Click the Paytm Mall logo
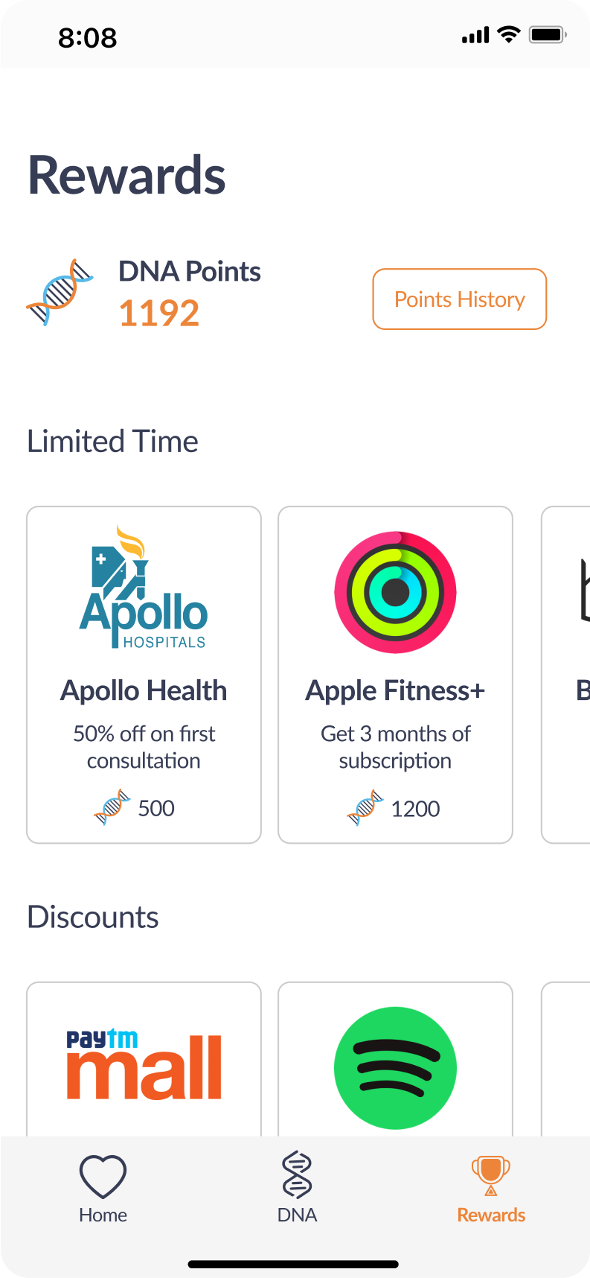Screen dimensions: 590x1278 (x=144, y=1064)
